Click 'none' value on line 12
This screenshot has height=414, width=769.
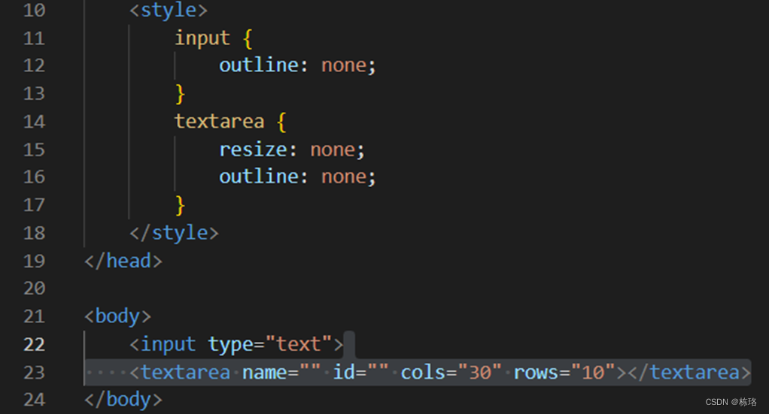pos(344,65)
